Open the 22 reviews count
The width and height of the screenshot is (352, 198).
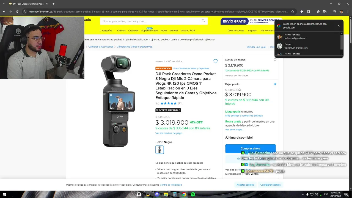click(180, 103)
